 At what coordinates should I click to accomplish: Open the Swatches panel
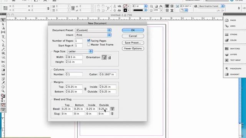232,49
